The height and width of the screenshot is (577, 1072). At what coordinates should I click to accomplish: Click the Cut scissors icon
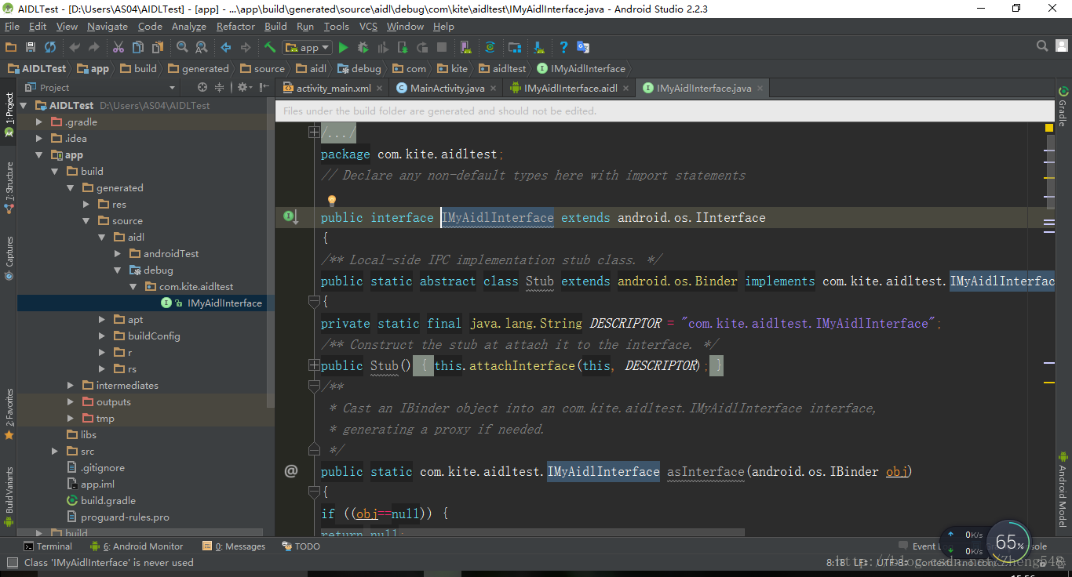[119, 48]
